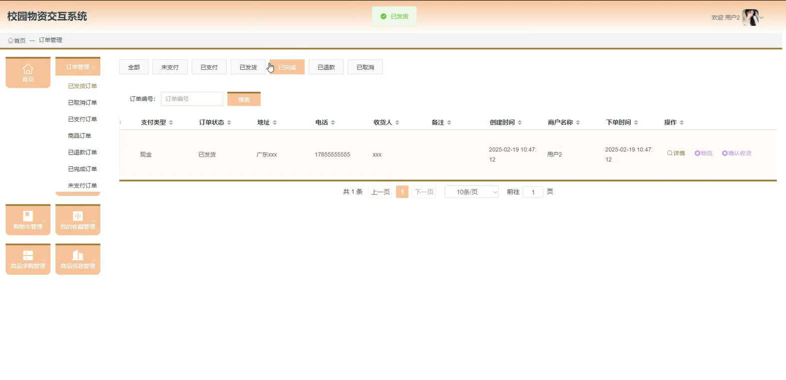Open the 首页 home icon tile
The height and width of the screenshot is (380, 786).
point(28,72)
